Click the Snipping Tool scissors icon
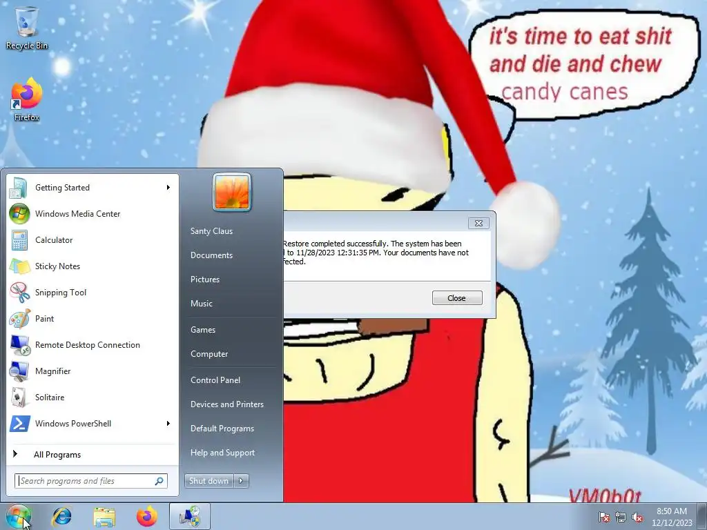This screenshot has width=707, height=530. click(19, 293)
